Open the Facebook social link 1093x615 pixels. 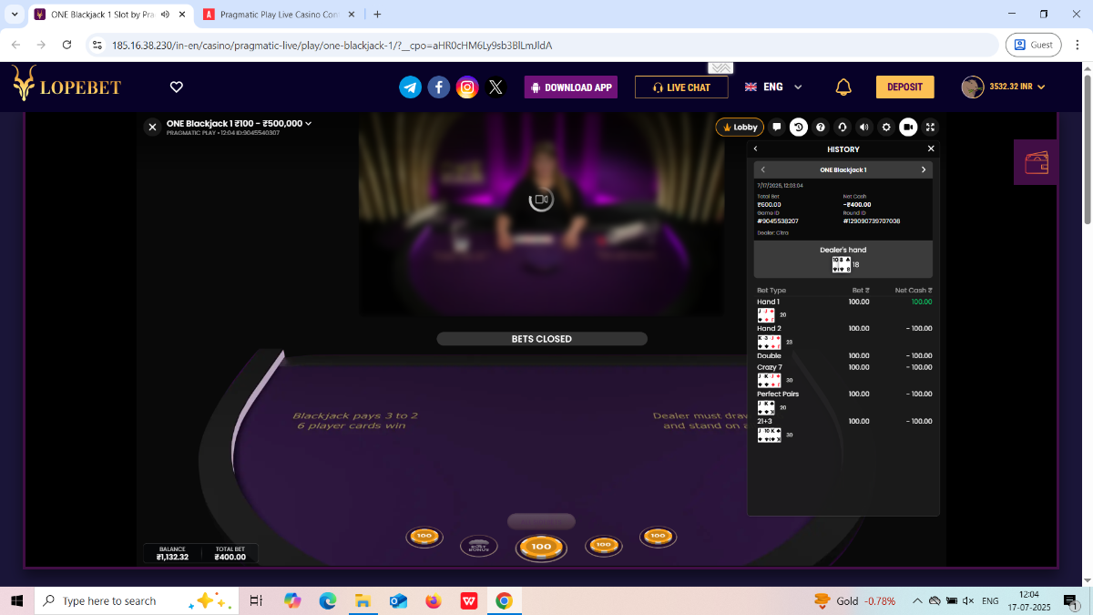pyautogui.click(x=439, y=87)
